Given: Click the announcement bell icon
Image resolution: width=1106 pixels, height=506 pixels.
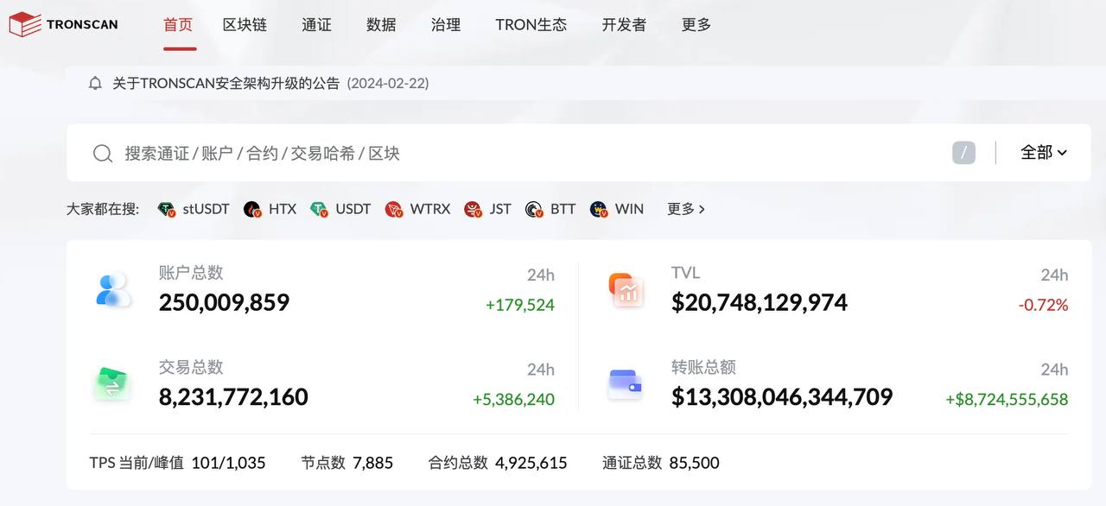Looking at the screenshot, I should click(95, 83).
